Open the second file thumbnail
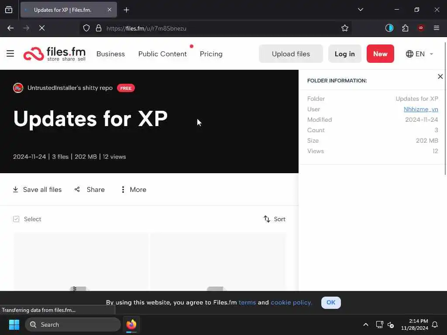This screenshot has width=447, height=335. pos(218,262)
